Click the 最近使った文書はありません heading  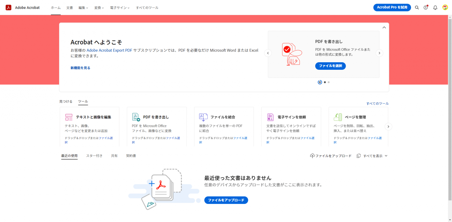[x=238, y=178]
